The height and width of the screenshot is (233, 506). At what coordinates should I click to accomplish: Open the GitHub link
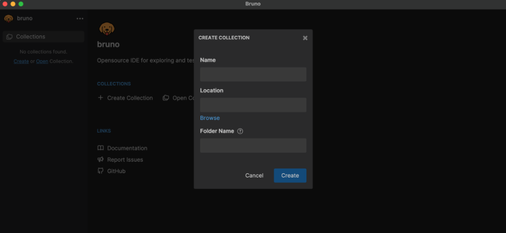point(116,171)
